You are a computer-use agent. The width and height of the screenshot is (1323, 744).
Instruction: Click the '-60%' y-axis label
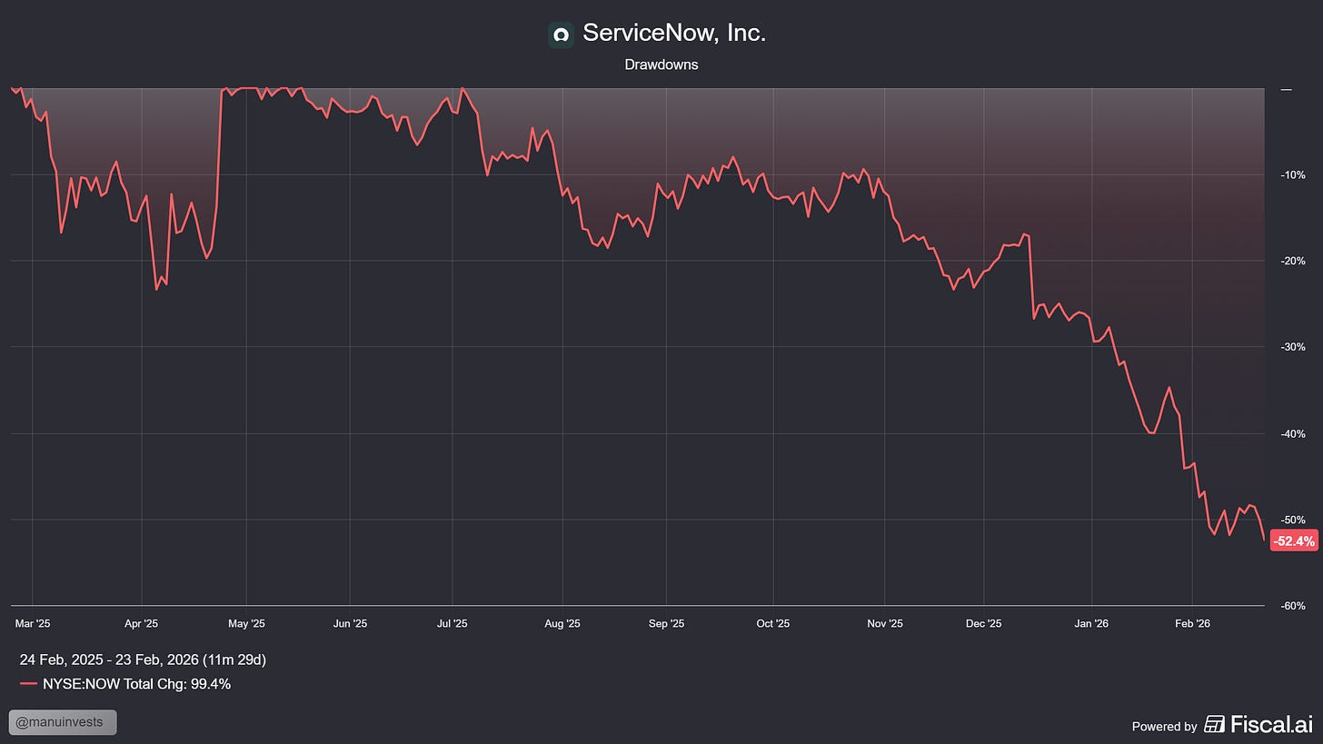coord(1291,606)
